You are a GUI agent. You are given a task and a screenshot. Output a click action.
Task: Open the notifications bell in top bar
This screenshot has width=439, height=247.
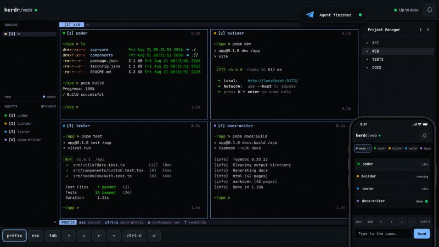pos(430,10)
